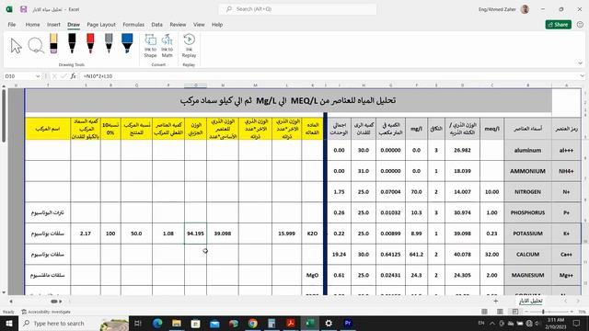Switch to Page Layout view in status bar
Screen dimensions: 589x331
pos(500,312)
